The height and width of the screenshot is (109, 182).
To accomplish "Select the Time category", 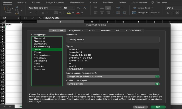I will 47,52.
